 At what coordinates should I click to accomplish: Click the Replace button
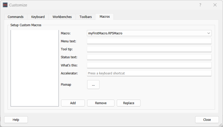coord(129,103)
